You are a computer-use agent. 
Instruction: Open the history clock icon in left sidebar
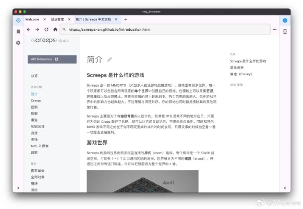click(18, 20)
